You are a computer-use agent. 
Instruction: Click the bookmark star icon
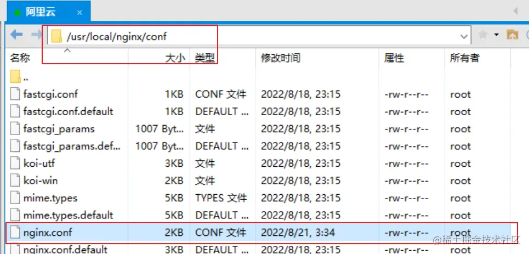click(483, 35)
